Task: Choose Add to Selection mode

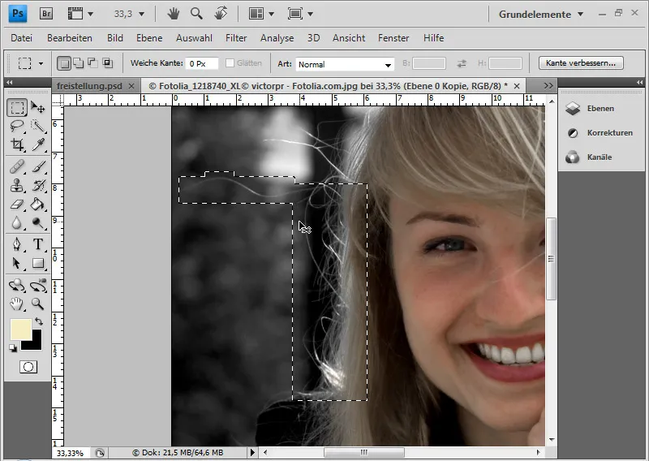Action: (x=78, y=63)
